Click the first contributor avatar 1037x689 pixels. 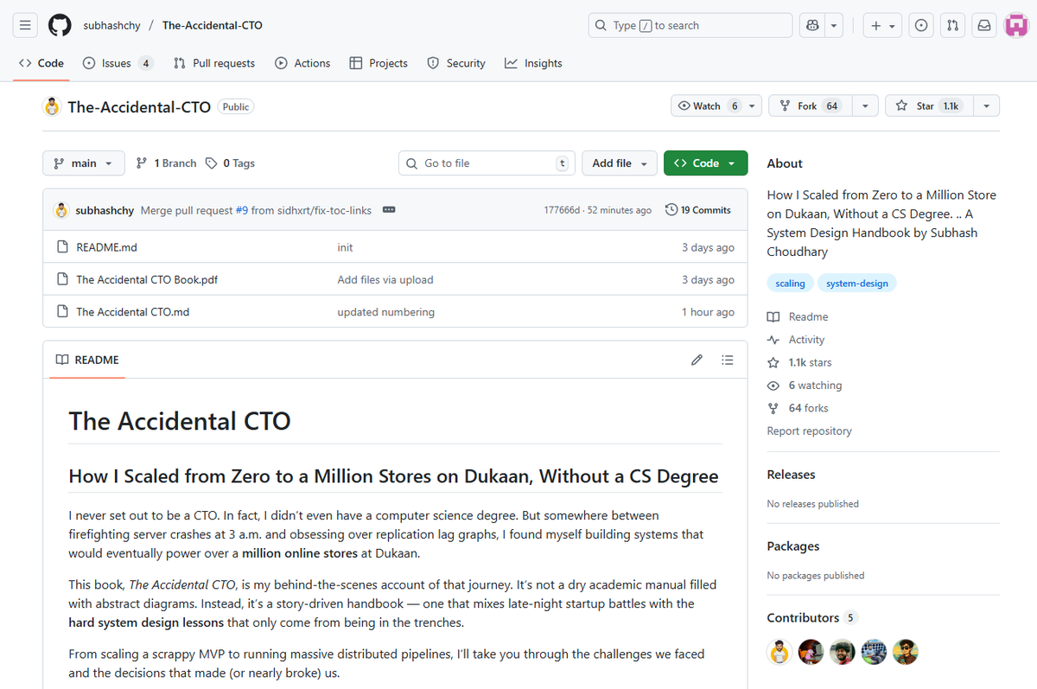[x=779, y=652]
